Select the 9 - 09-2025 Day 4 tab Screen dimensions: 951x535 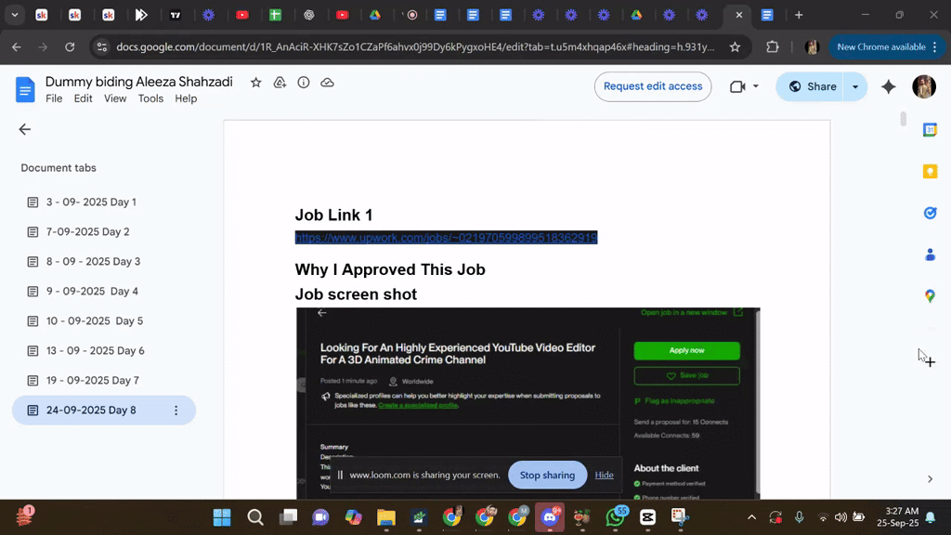[x=104, y=291]
